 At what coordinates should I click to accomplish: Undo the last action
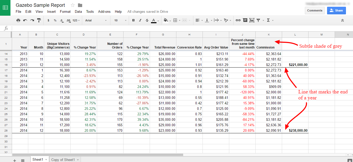[25, 20]
